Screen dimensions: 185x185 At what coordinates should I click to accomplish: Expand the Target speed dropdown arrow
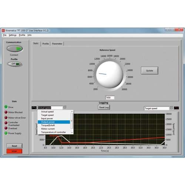click(171, 108)
